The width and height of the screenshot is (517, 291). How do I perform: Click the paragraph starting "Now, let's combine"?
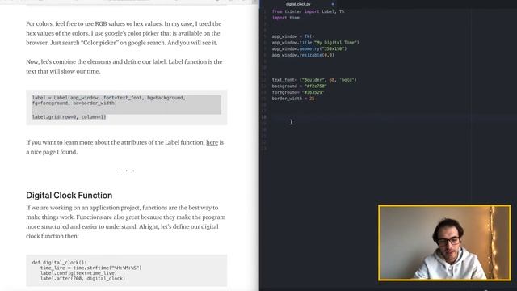pos(124,66)
